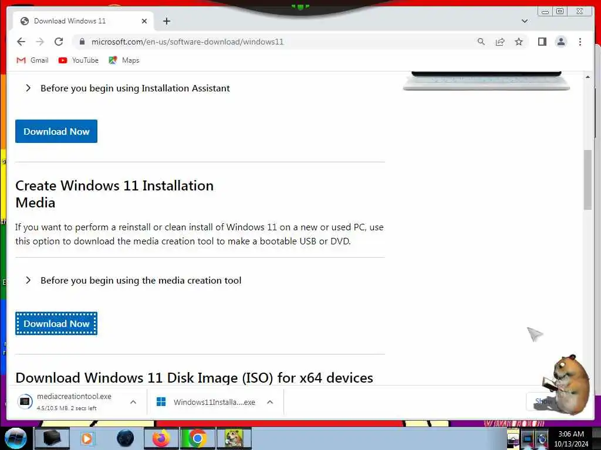This screenshot has width=601, height=450.
Task: Click the Download Windows 11 Disk Image heading
Action: 194,378
